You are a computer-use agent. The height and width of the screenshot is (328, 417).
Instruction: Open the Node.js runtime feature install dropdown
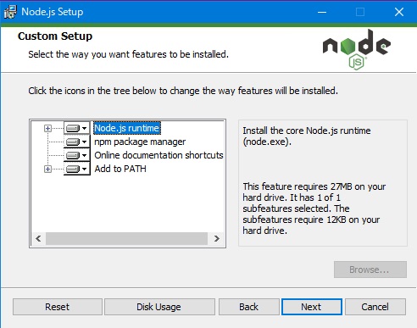tap(76, 128)
